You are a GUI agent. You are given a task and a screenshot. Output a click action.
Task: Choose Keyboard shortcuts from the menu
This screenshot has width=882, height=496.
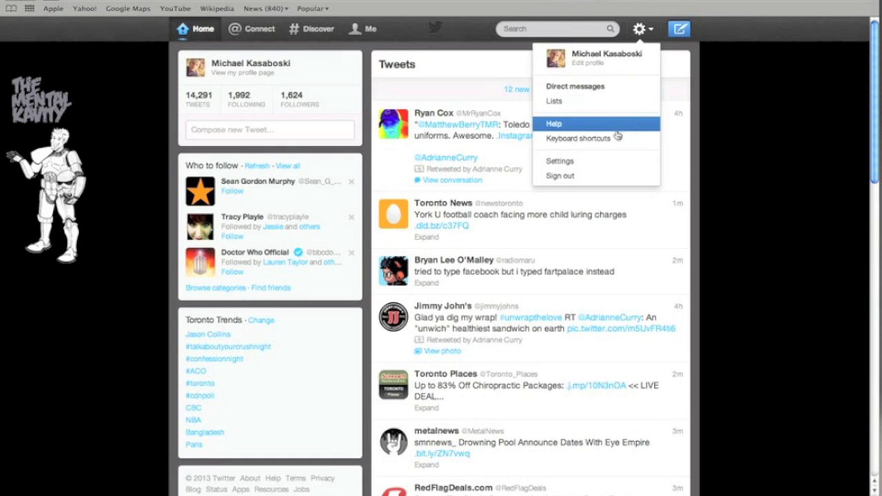(x=578, y=139)
